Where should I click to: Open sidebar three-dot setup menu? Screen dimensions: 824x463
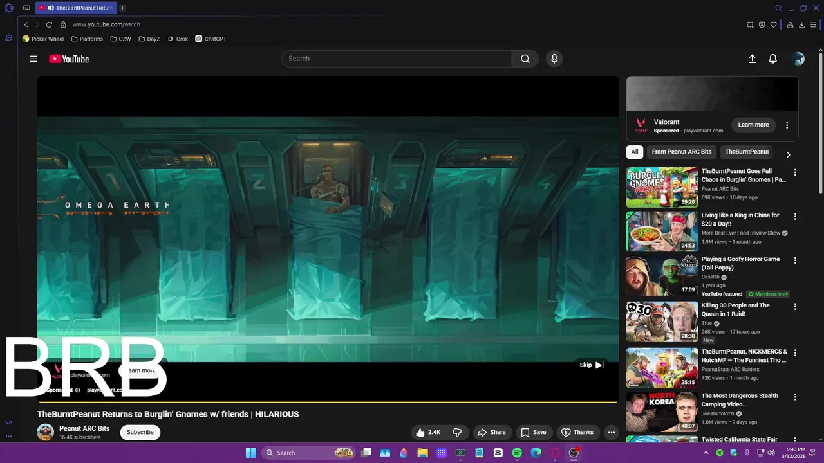pyautogui.click(x=8, y=436)
